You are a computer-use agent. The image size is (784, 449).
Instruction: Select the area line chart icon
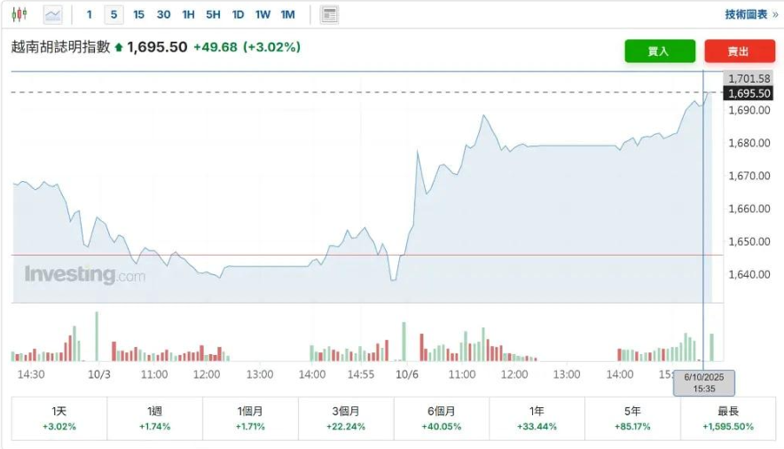[53, 14]
